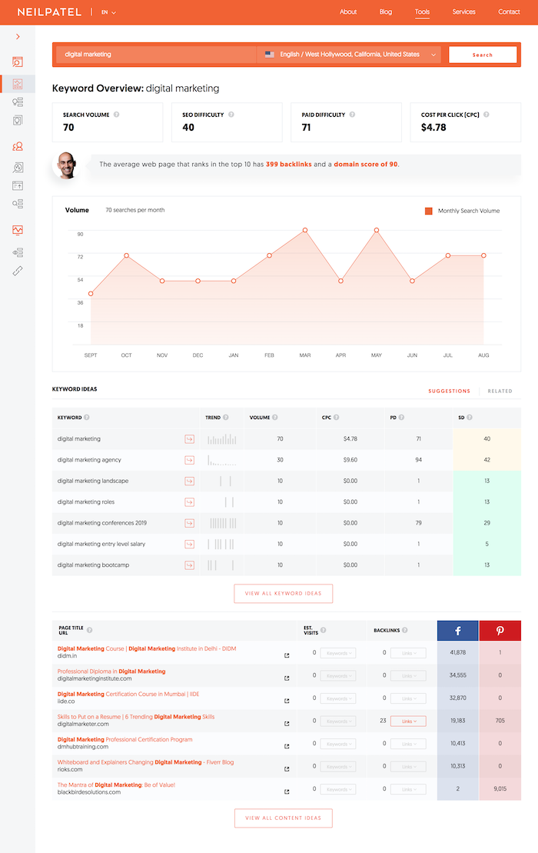Click help icon next to Search Volume
538x853 pixels.
[x=116, y=115]
